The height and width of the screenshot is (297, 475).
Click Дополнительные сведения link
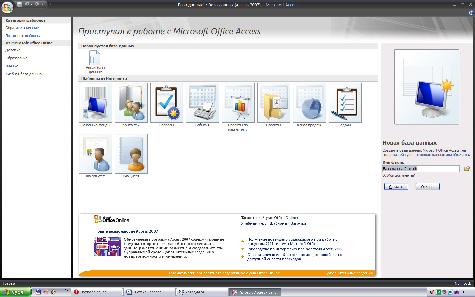(349, 273)
